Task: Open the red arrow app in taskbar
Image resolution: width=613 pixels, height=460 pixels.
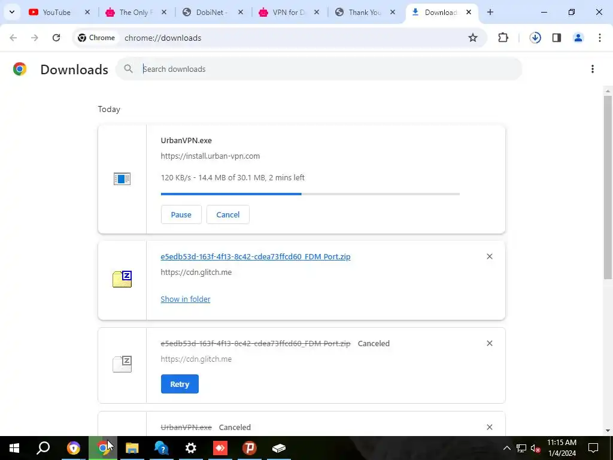Action: [220, 448]
